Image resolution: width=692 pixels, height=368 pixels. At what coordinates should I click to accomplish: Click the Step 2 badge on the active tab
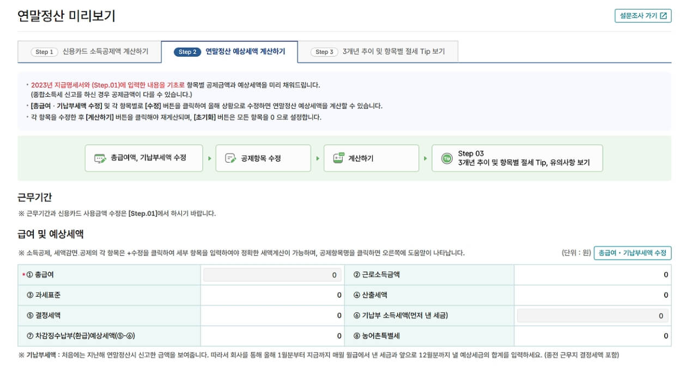[x=188, y=52]
